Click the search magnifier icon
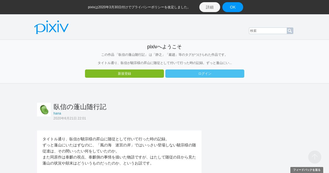329x173 pixels. click(x=290, y=31)
